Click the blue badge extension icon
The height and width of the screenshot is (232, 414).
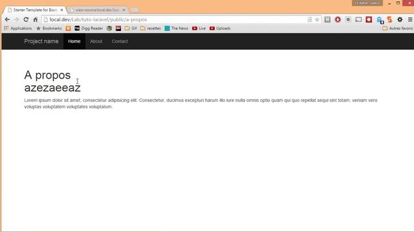380,20
